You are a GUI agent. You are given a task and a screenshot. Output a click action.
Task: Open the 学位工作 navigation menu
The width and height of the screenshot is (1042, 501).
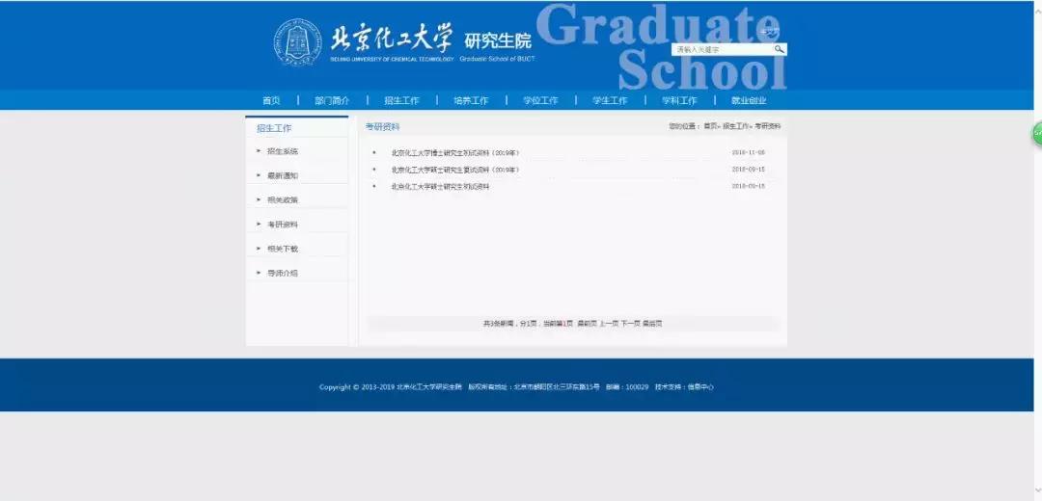click(540, 101)
